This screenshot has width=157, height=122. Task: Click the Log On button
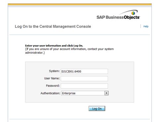click(x=97, y=108)
